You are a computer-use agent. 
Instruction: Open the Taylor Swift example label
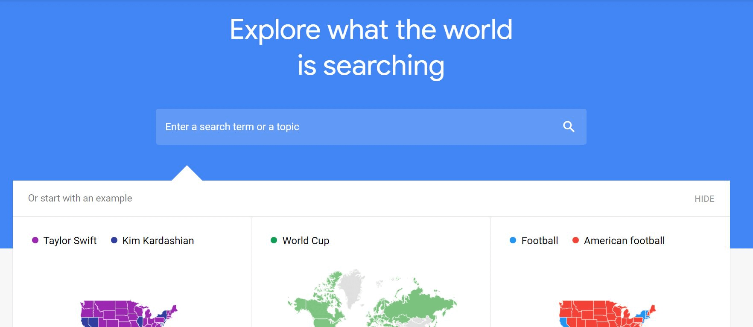coord(70,241)
